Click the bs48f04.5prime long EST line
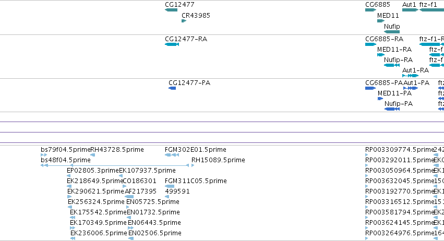Screen dimensions: 444x241 tap(115, 165)
